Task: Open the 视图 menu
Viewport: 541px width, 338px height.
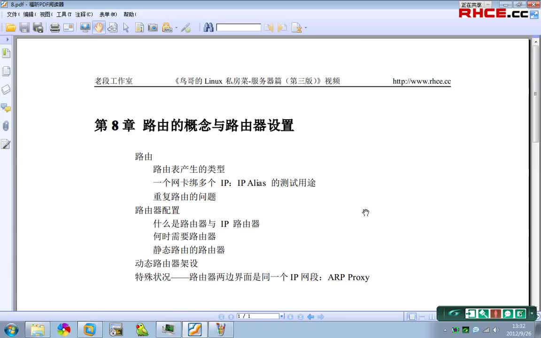Action: coord(46,15)
